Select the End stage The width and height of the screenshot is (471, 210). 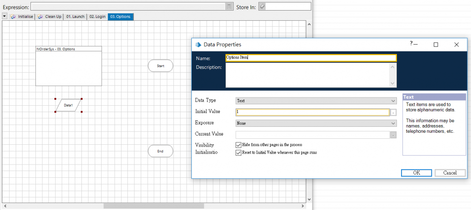(161, 151)
